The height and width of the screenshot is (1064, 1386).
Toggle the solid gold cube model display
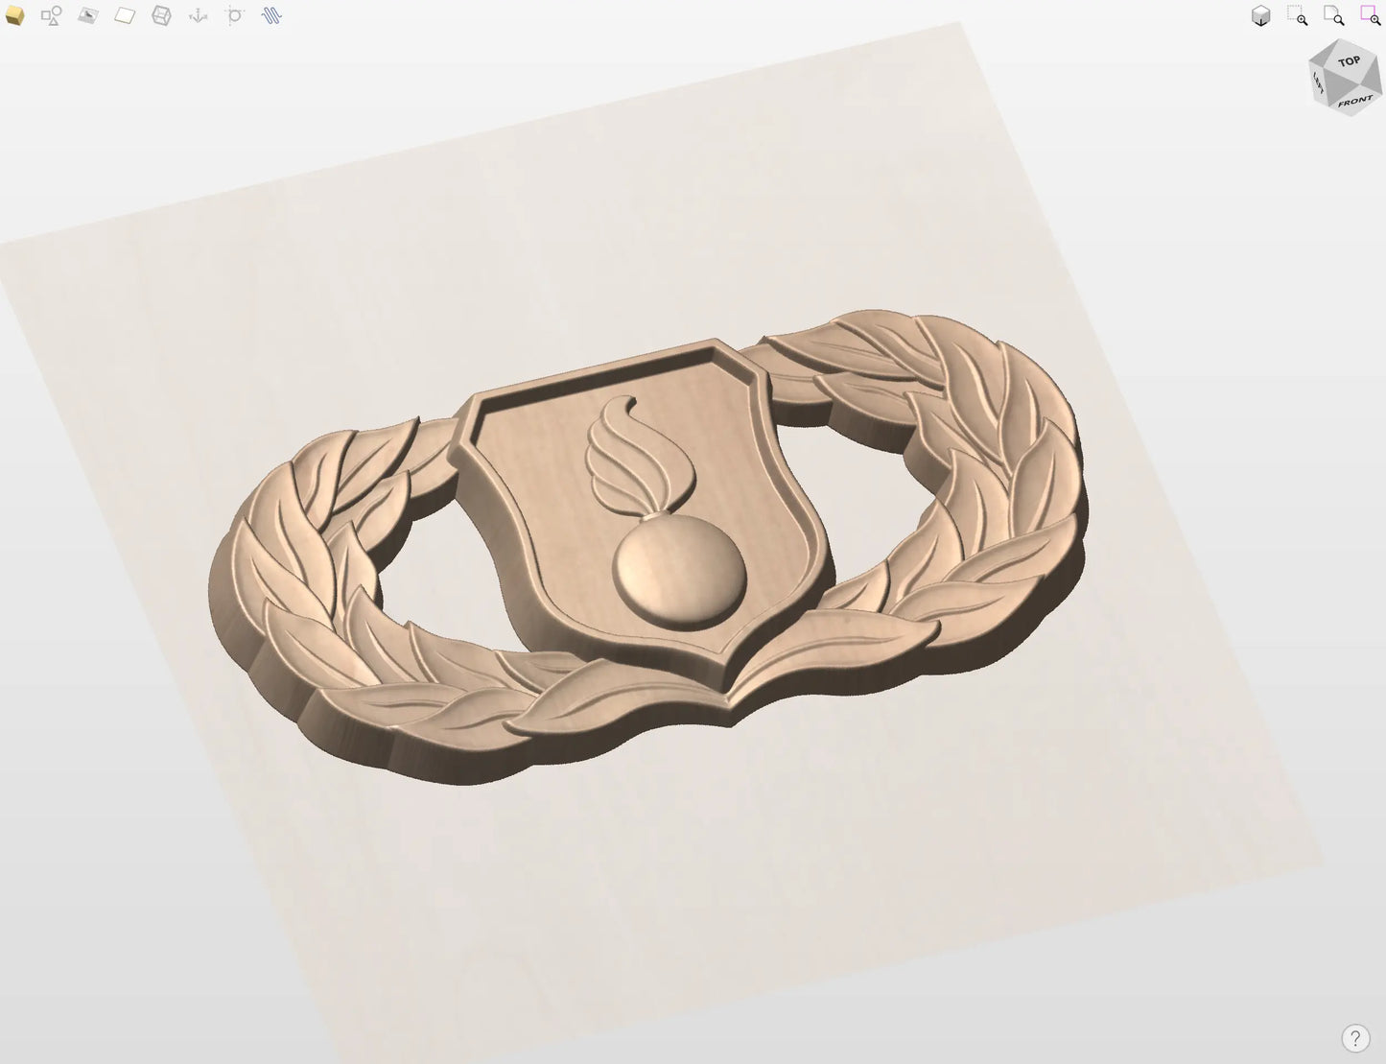pos(14,16)
